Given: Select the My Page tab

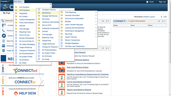Looking at the screenshot, I should point(7,13).
